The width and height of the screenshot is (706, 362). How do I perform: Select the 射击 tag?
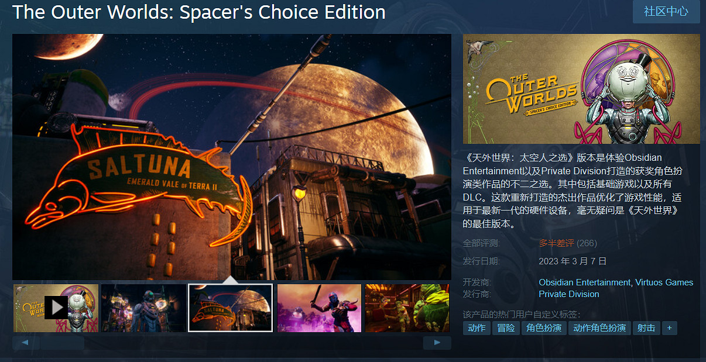point(646,328)
